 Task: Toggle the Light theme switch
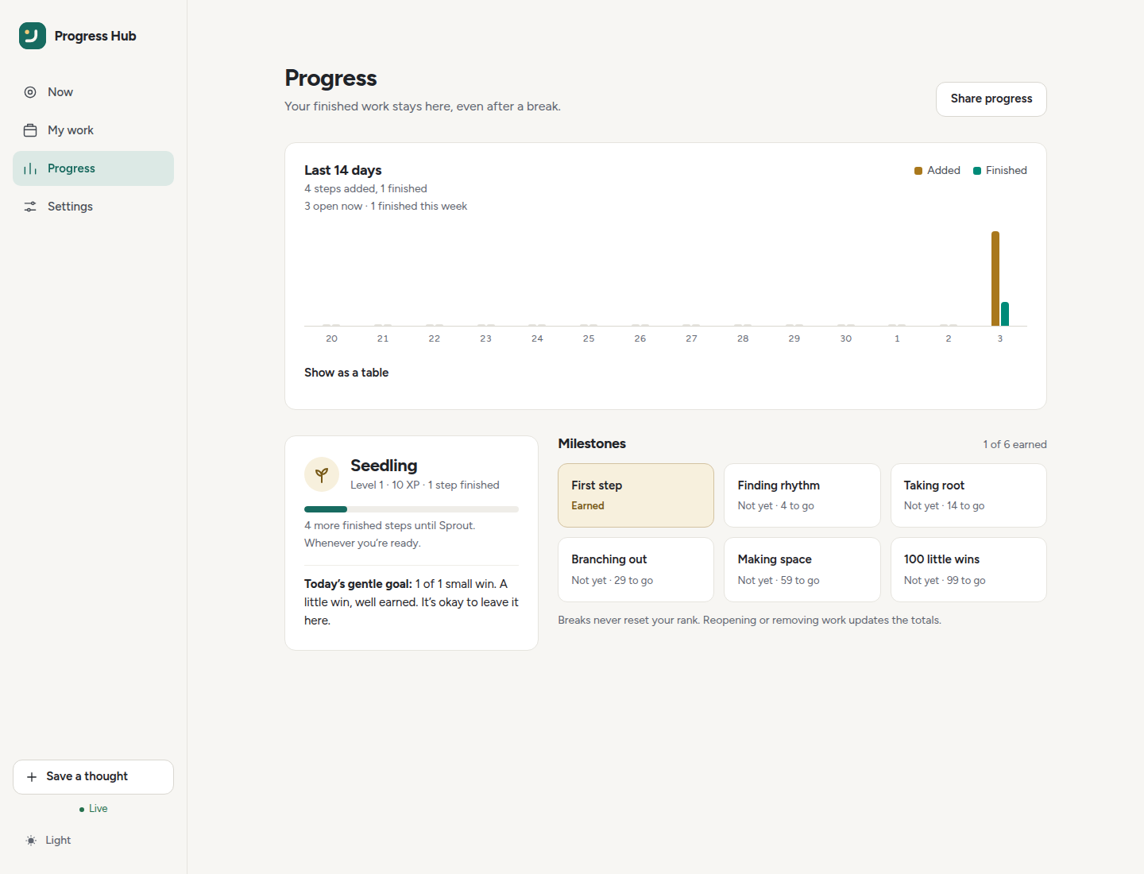48,841
